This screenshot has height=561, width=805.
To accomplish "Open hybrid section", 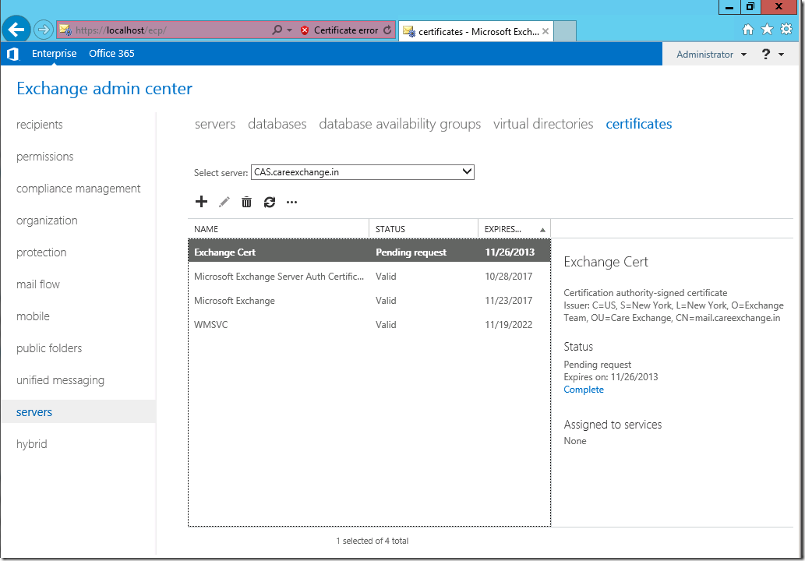I will (31, 444).
